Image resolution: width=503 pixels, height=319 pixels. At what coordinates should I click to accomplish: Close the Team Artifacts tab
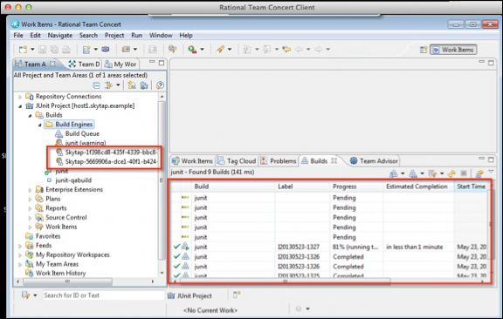pyautogui.click(x=52, y=64)
